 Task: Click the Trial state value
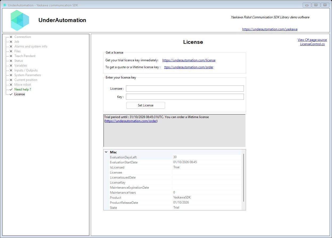(x=176, y=207)
